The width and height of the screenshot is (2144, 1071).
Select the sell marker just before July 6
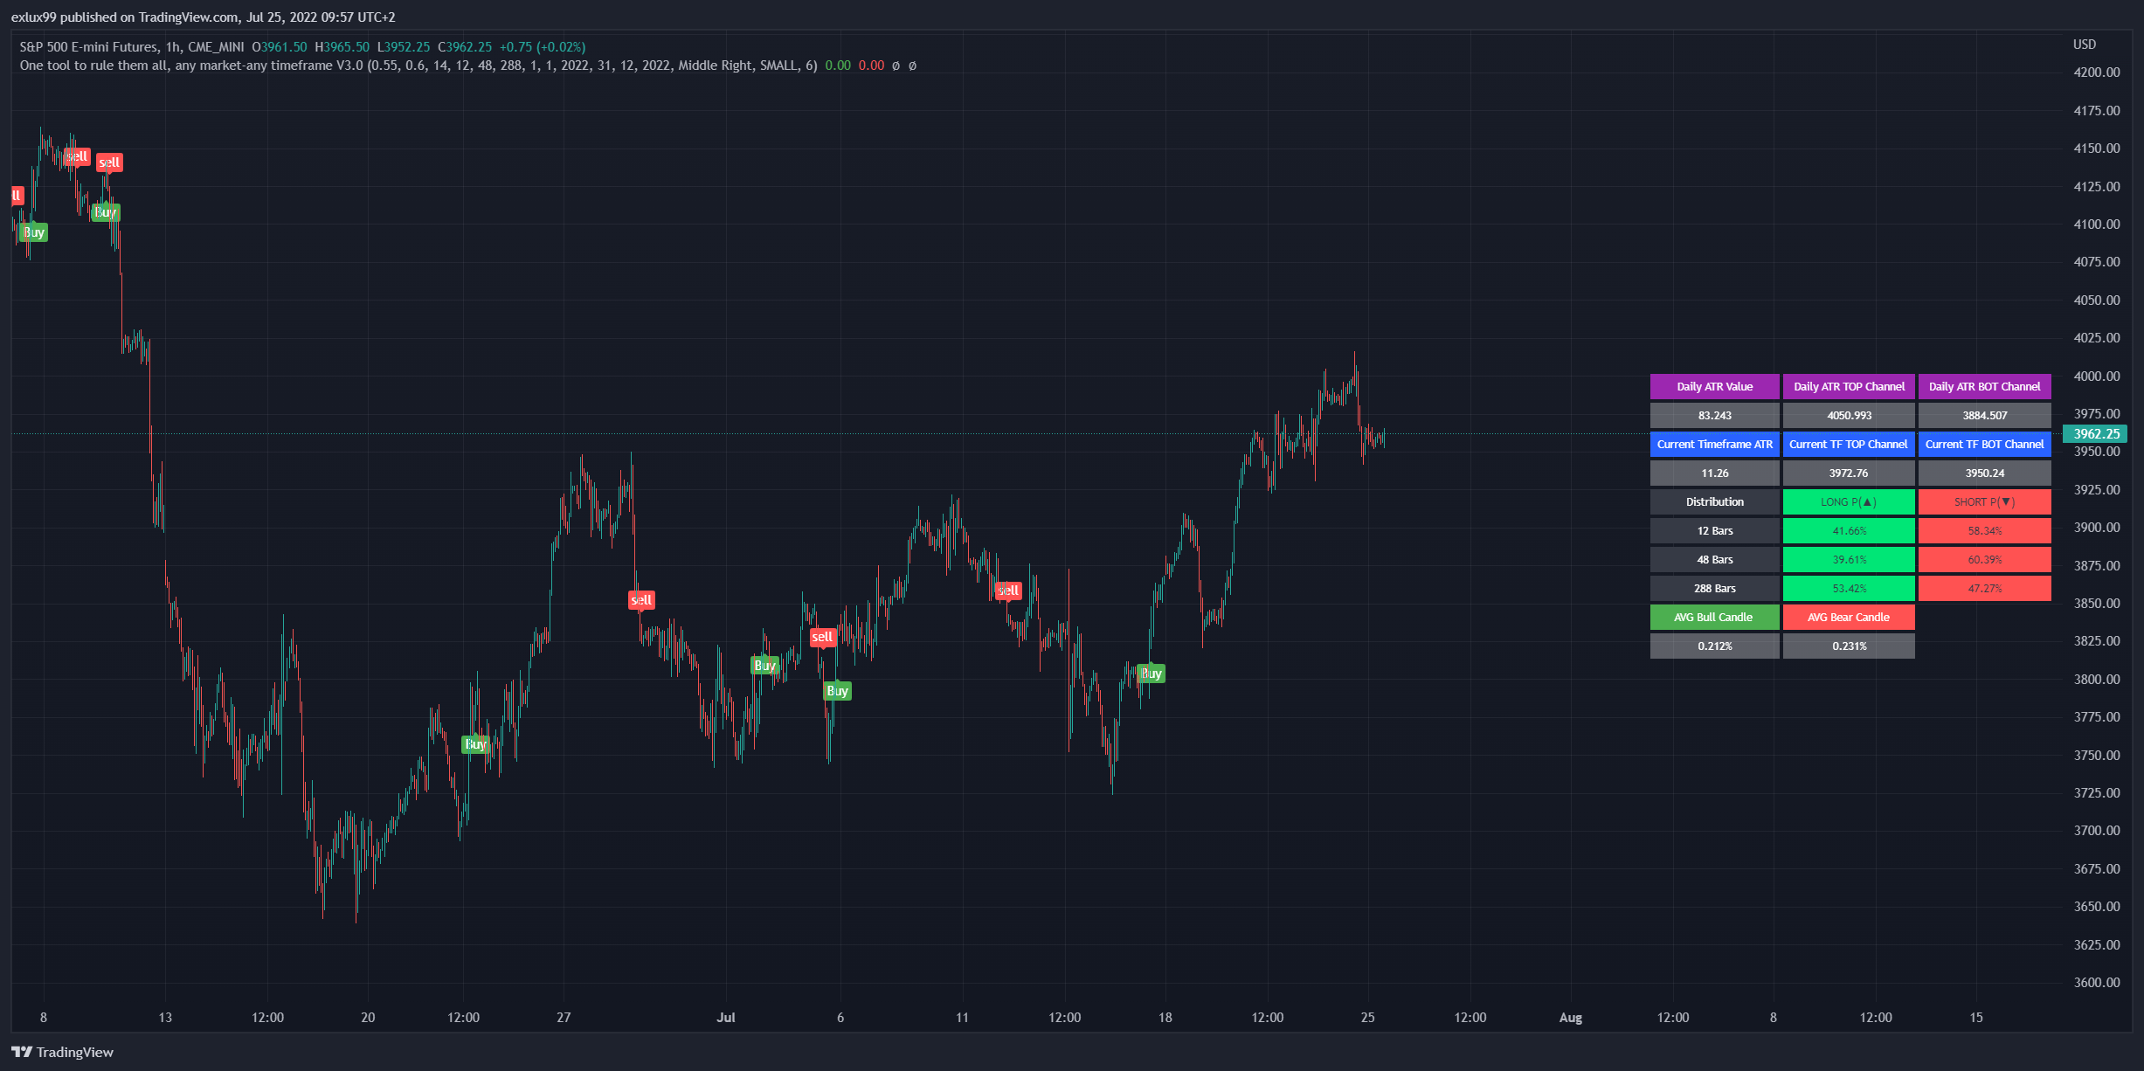pyautogui.click(x=822, y=637)
